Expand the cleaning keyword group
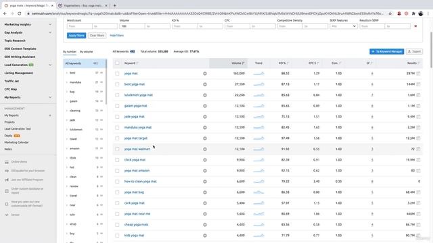 pos(67,111)
